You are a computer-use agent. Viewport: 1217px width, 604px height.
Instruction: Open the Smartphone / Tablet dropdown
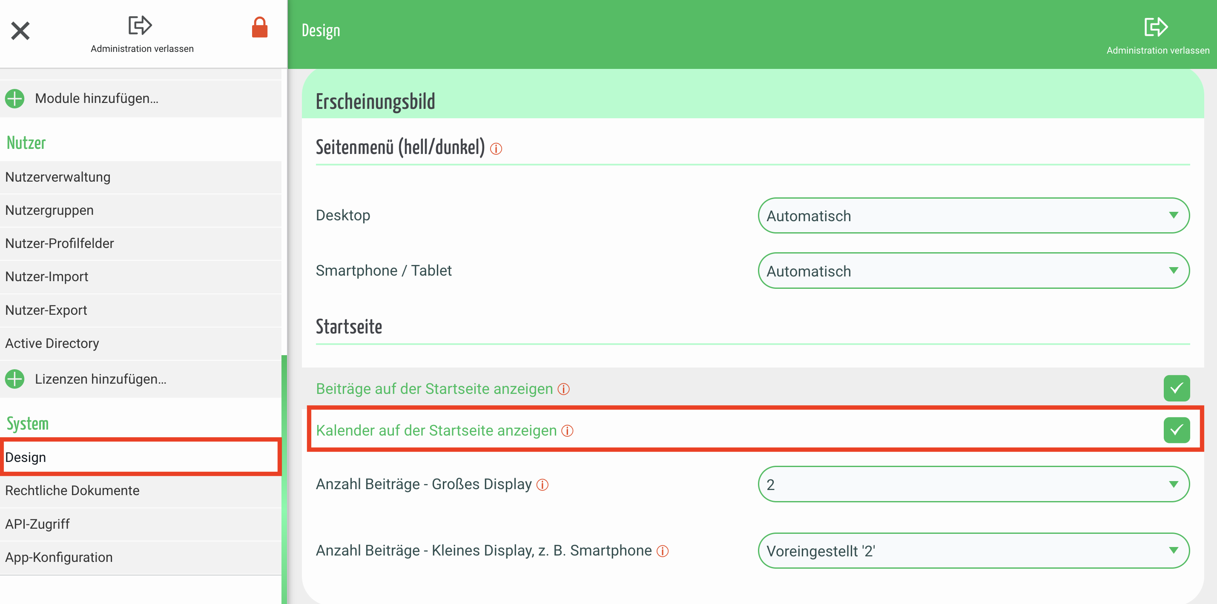coord(973,271)
